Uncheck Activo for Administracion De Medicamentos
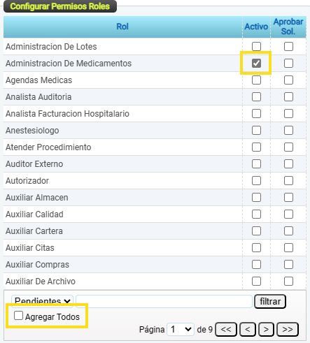Screen dimensions: 310x343 pyautogui.click(x=256, y=63)
